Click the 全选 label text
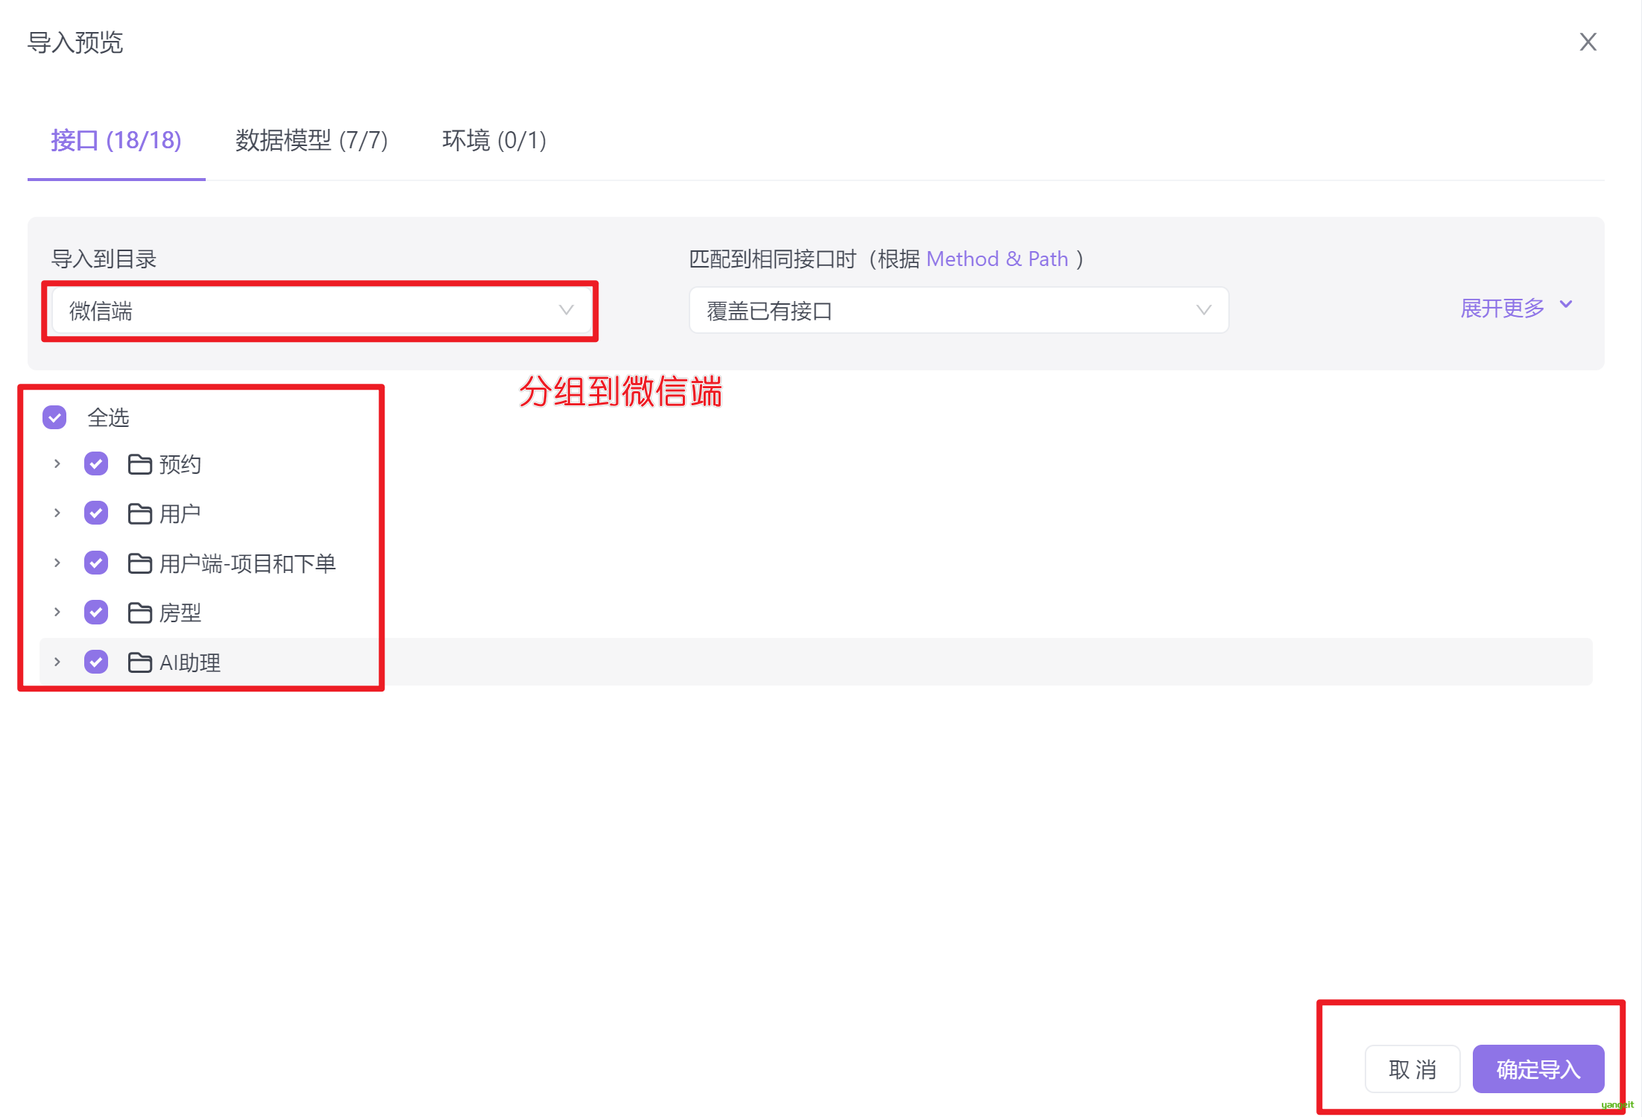Viewport: 1642px width, 1117px height. tap(109, 417)
